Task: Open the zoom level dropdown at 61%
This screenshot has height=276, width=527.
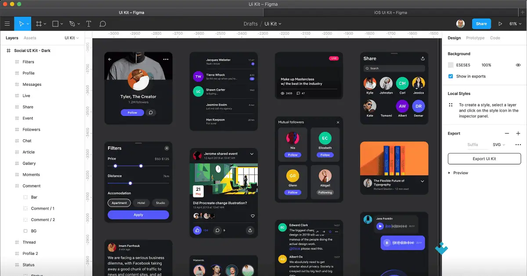Action: coord(515,23)
